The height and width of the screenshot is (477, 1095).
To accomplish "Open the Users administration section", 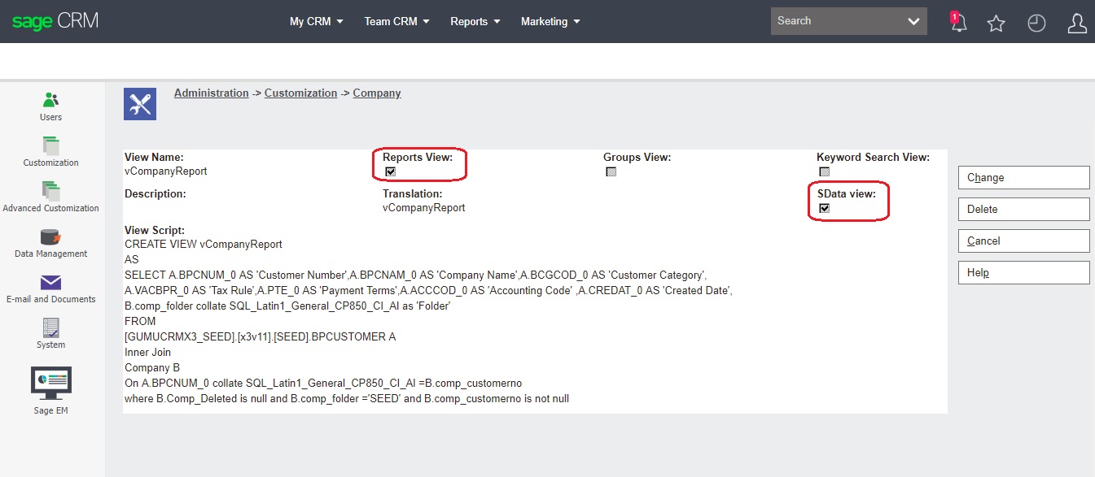I will tap(50, 106).
